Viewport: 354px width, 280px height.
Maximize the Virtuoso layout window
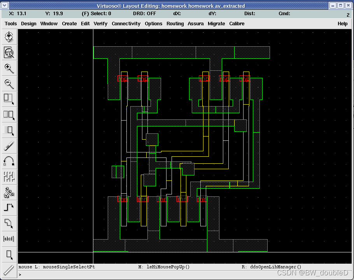pyautogui.click(x=341, y=5)
